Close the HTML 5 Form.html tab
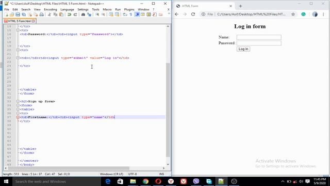The height and width of the screenshot is (186, 330). 33,21
